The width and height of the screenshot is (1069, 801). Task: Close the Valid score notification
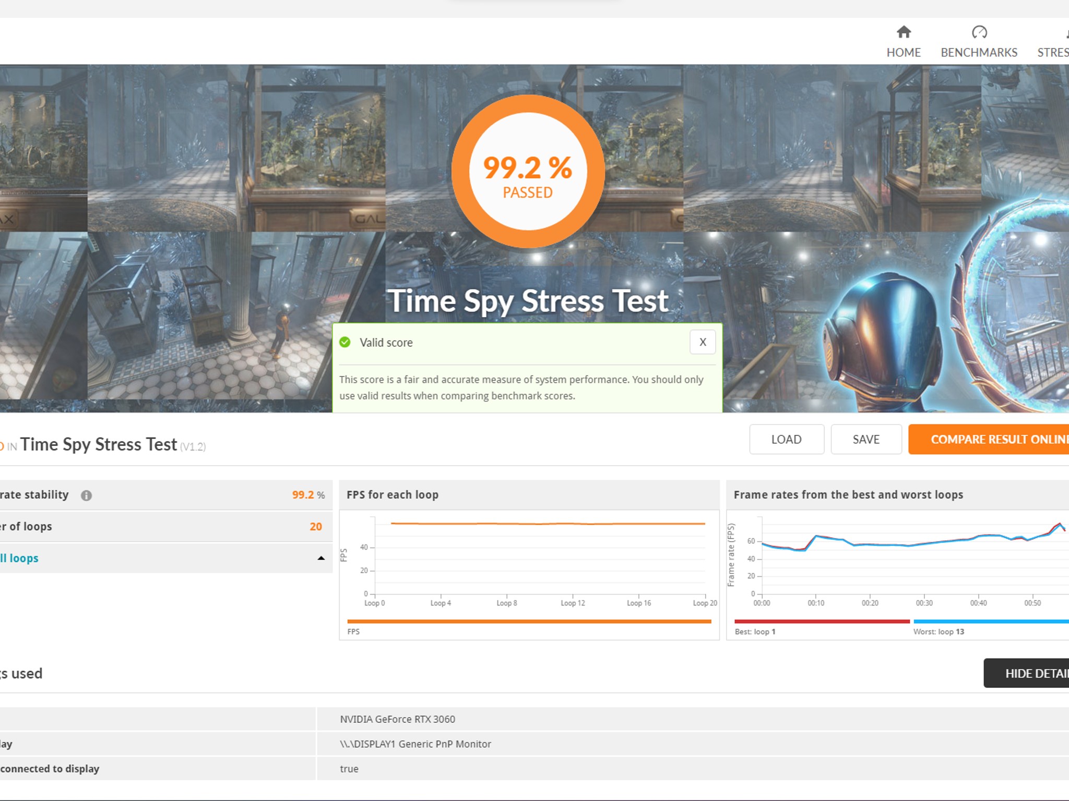pyautogui.click(x=703, y=342)
